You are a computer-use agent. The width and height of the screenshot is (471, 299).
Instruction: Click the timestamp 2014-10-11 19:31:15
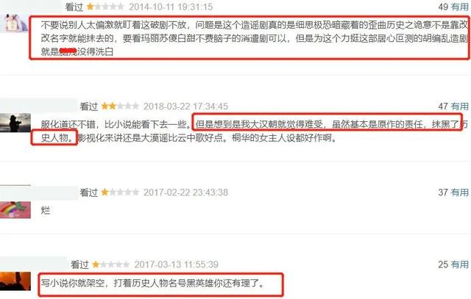pos(171,7)
